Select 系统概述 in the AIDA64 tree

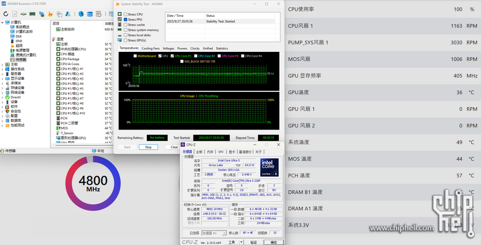23,27
